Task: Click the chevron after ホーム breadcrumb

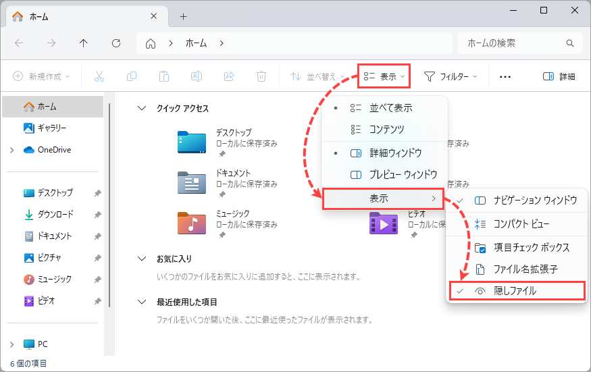Action: click(x=222, y=43)
